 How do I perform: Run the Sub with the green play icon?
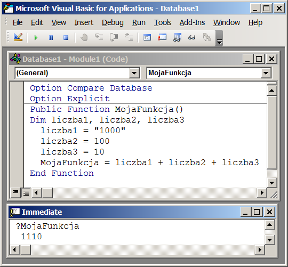click(36, 38)
